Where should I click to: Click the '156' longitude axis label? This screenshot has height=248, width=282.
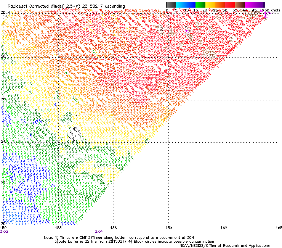click(x=114, y=228)
